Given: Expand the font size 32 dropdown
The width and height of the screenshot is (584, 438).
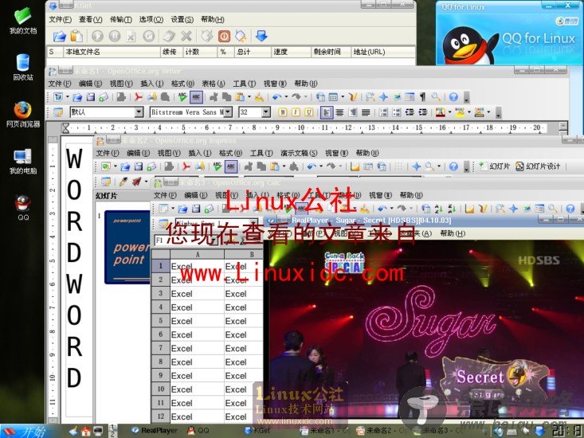Looking at the screenshot, I should pyautogui.click(x=266, y=112).
